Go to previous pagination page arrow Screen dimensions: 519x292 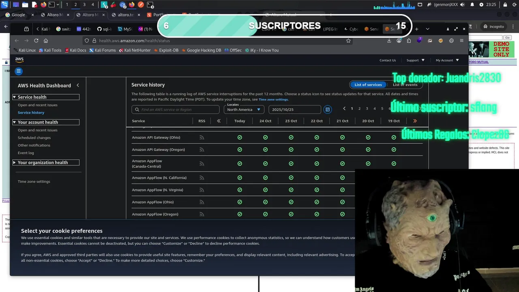pyautogui.click(x=344, y=109)
